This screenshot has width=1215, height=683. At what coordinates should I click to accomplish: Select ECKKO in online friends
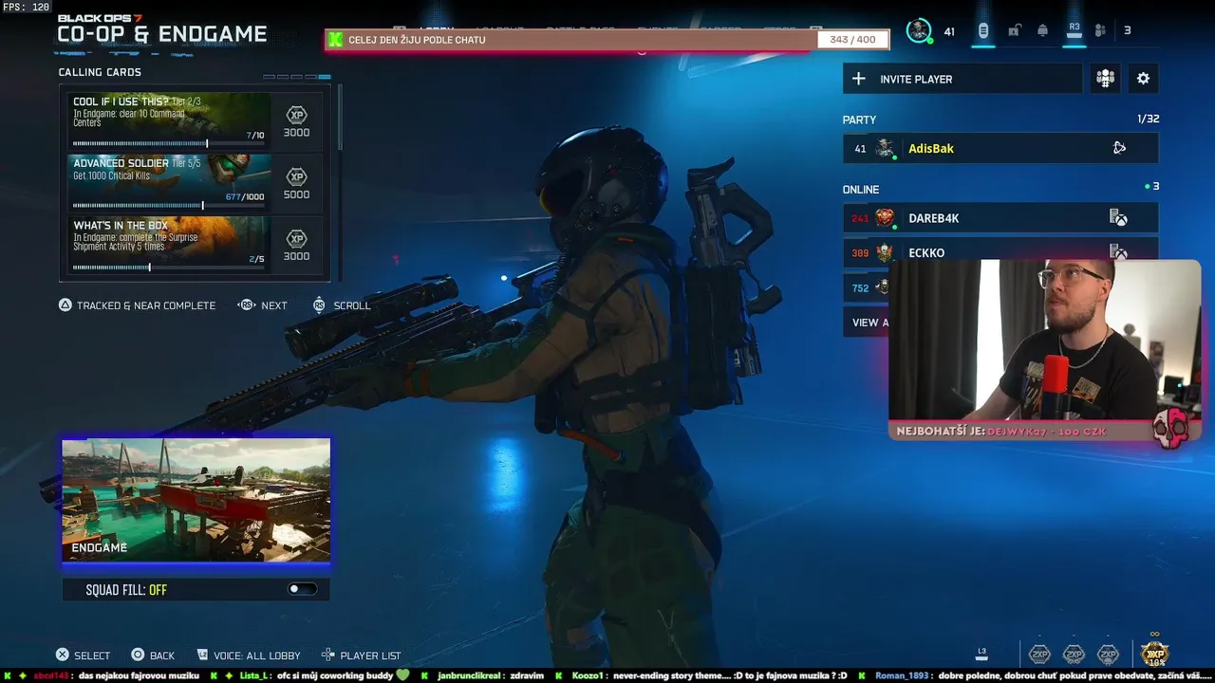tap(1000, 251)
